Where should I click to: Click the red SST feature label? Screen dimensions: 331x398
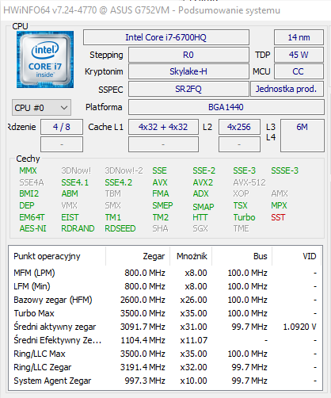click(278, 217)
